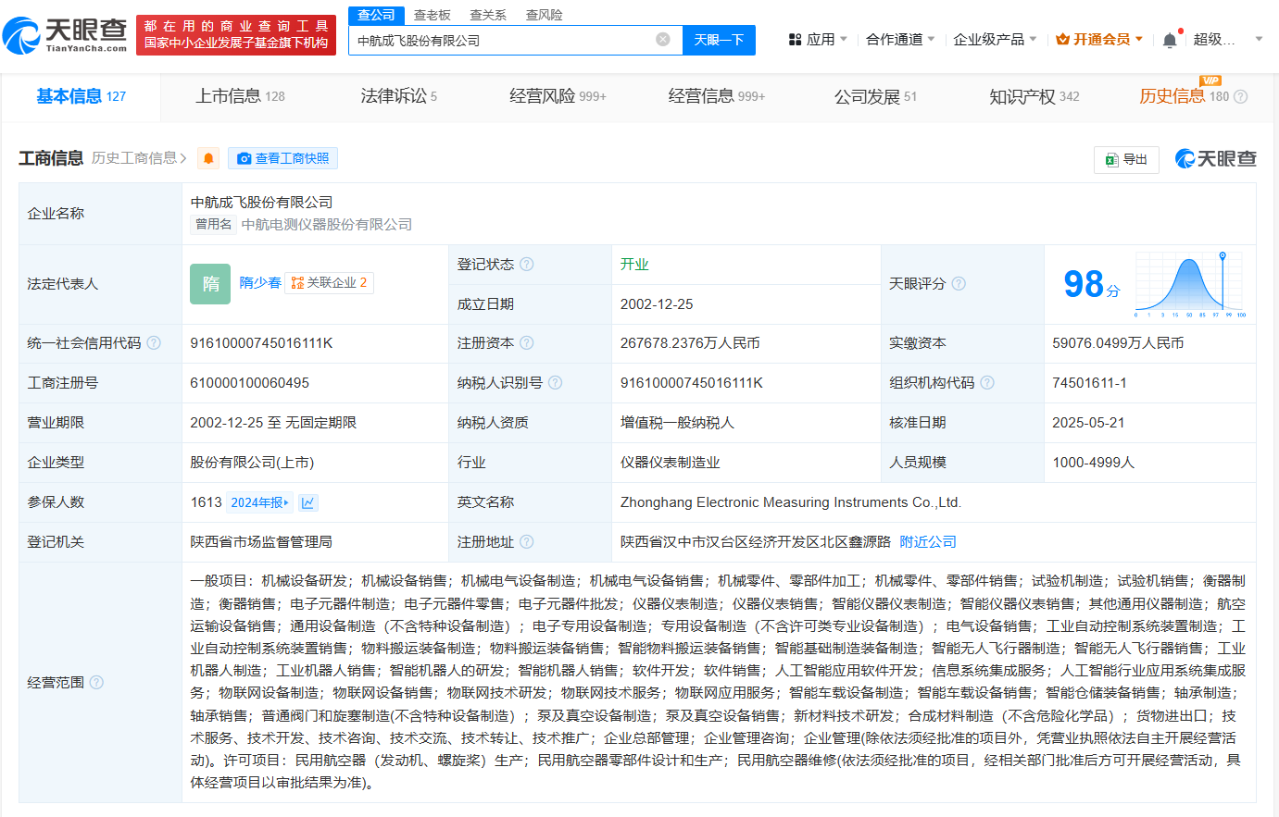Switch to the 法律诉讼 tab
The width and height of the screenshot is (1279, 817).
tap(398, 96)
